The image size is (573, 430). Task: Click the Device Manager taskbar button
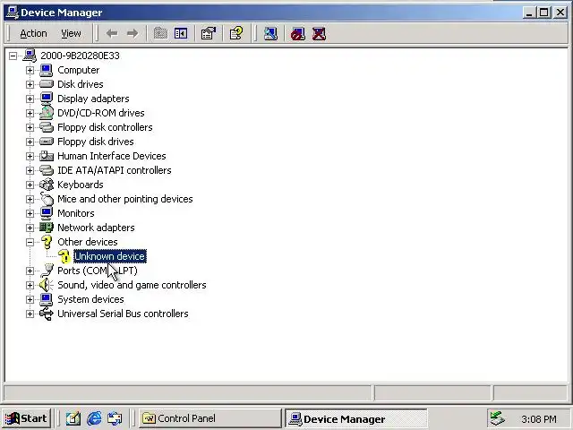click(356, 418)
